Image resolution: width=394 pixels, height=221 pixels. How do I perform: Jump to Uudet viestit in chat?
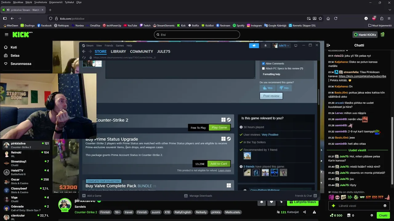point(357,150)
